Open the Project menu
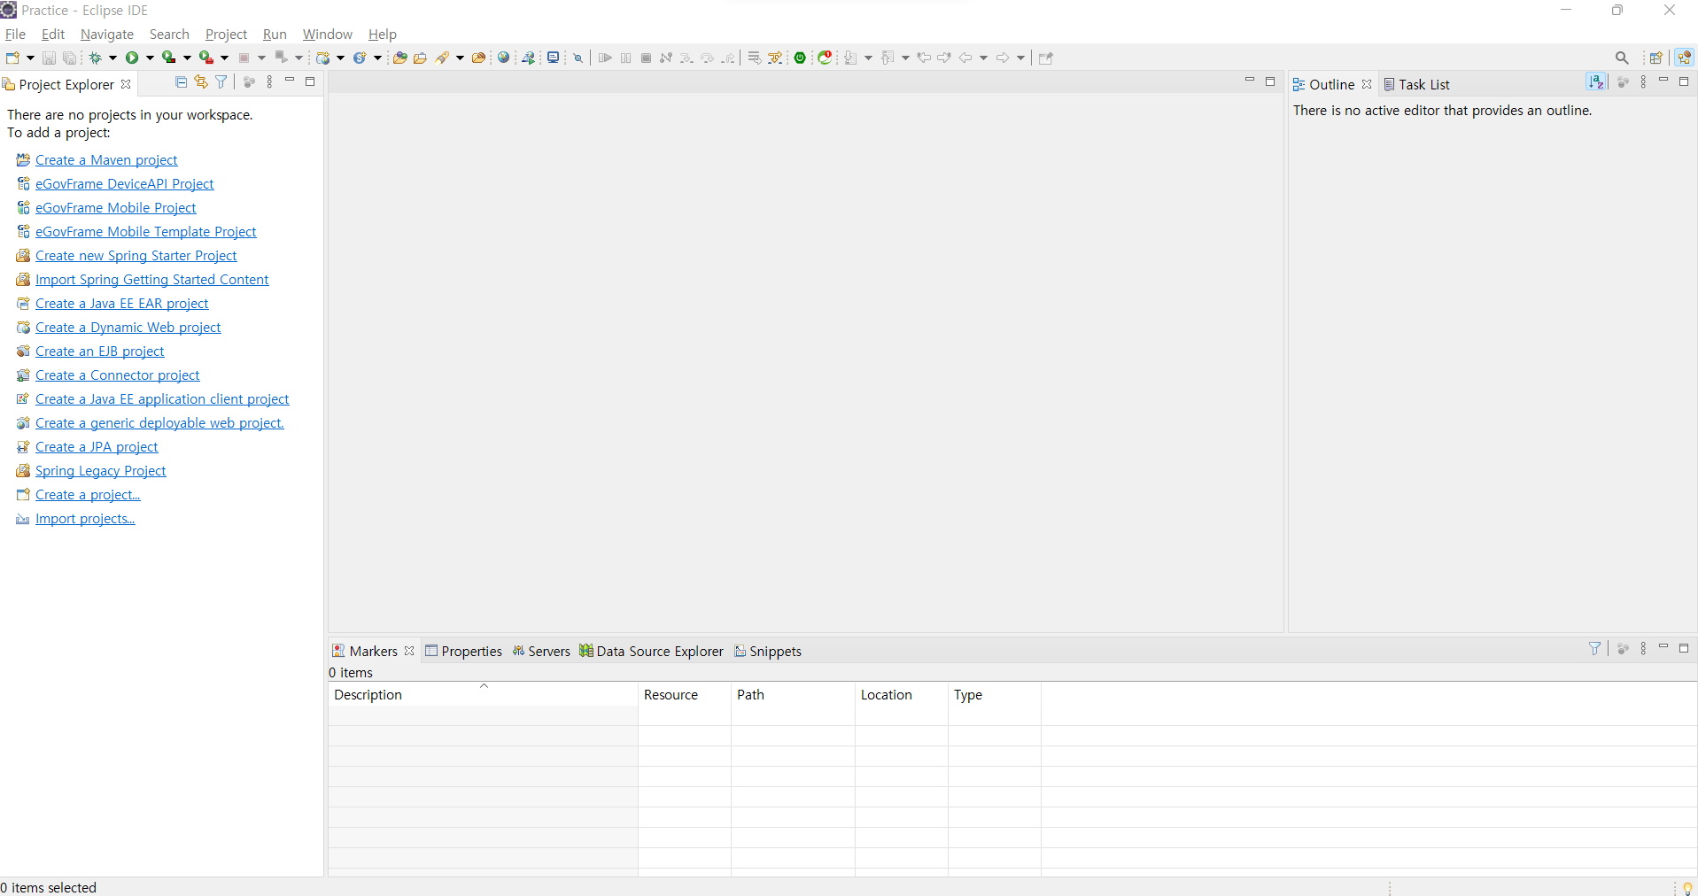 click(x=226, y=34)
